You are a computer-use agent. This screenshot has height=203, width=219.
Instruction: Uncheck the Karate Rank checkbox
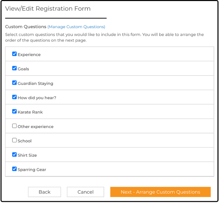(14, 111)
